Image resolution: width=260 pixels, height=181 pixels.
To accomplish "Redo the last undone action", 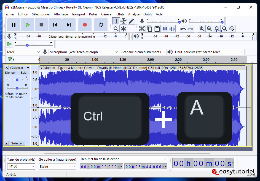I will click(191, 29).
